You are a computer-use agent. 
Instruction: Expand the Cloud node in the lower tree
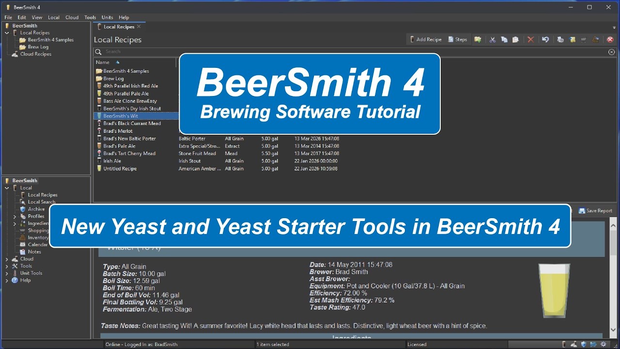click(7, 259)
